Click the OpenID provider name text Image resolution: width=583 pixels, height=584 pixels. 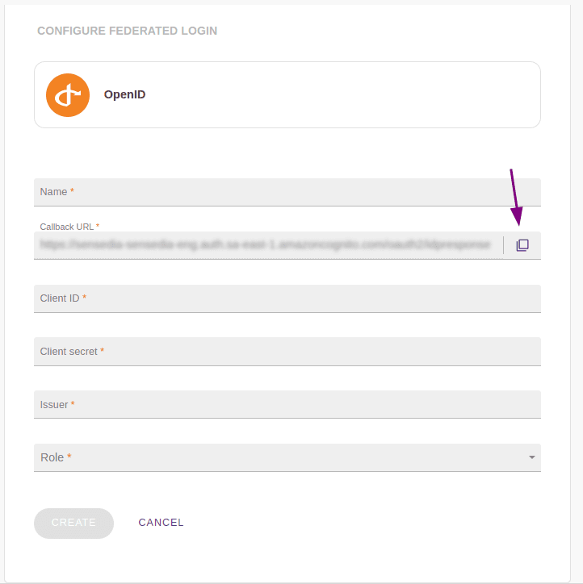pyautogui.click(x=124, y=95)
